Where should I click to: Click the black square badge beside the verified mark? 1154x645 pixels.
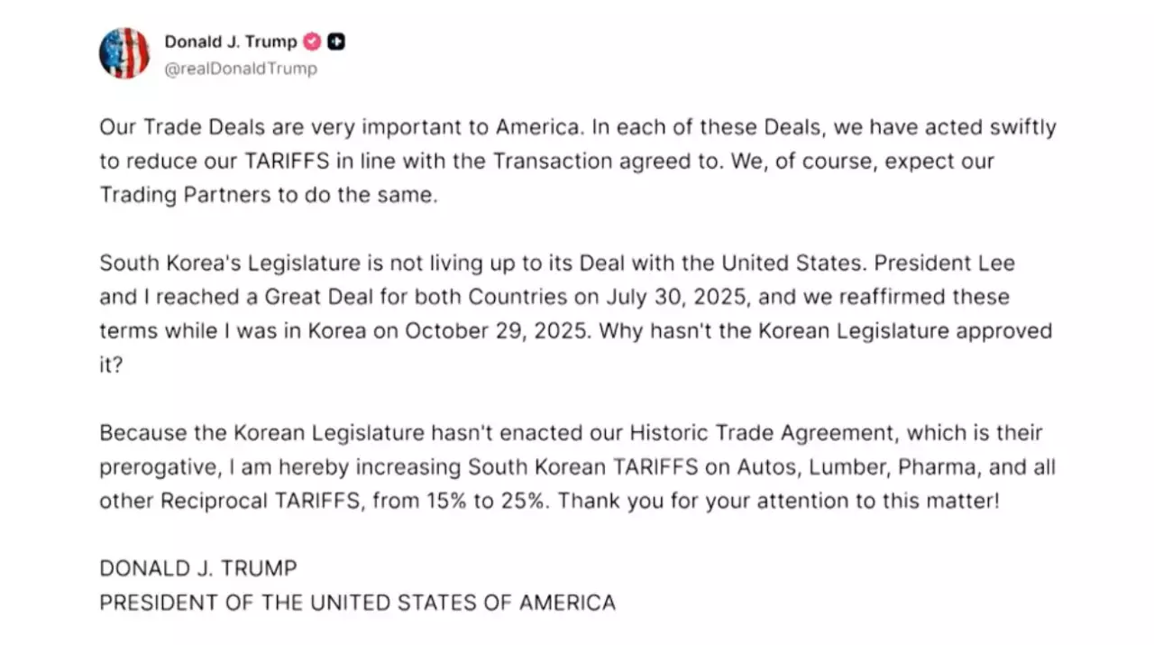(336, 41)
